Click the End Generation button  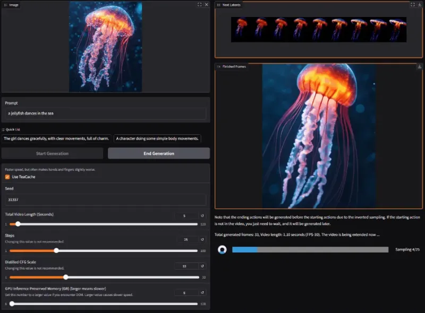(x=159, y=153)
